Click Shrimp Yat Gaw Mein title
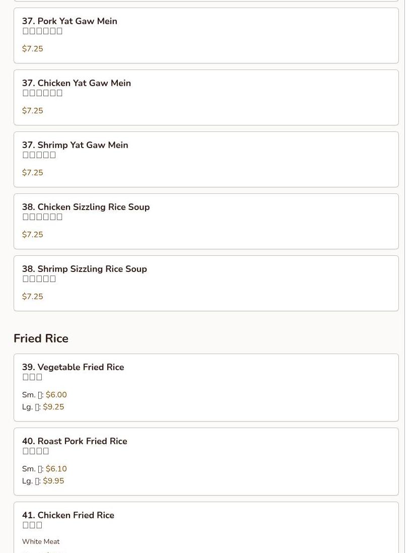Image resolution: width=415 pixels, height=553 pixels. [x=75, y=145]
